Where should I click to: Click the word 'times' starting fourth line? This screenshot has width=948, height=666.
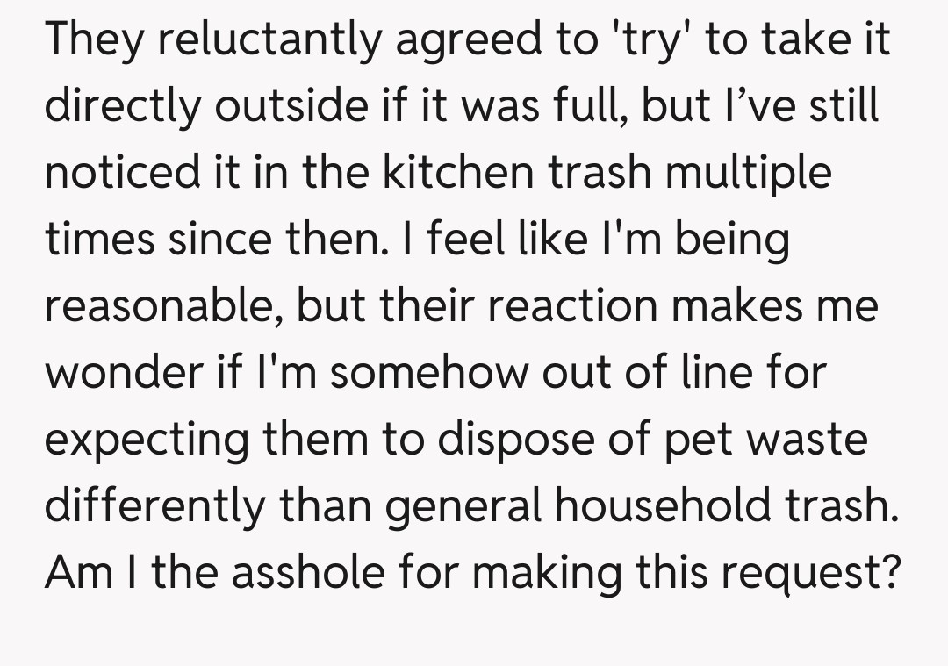tap(94, 240)
